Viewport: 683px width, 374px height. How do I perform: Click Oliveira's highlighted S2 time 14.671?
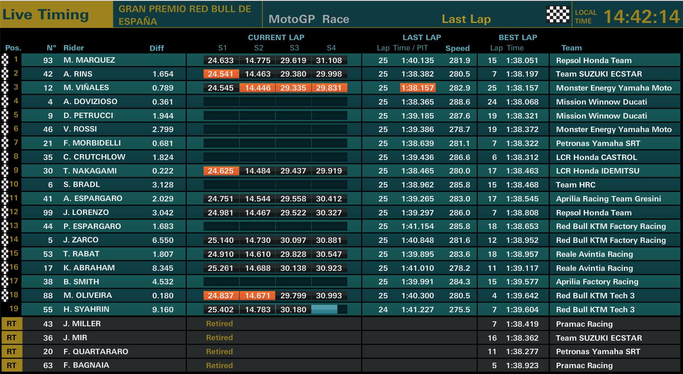tap(258, 295)
